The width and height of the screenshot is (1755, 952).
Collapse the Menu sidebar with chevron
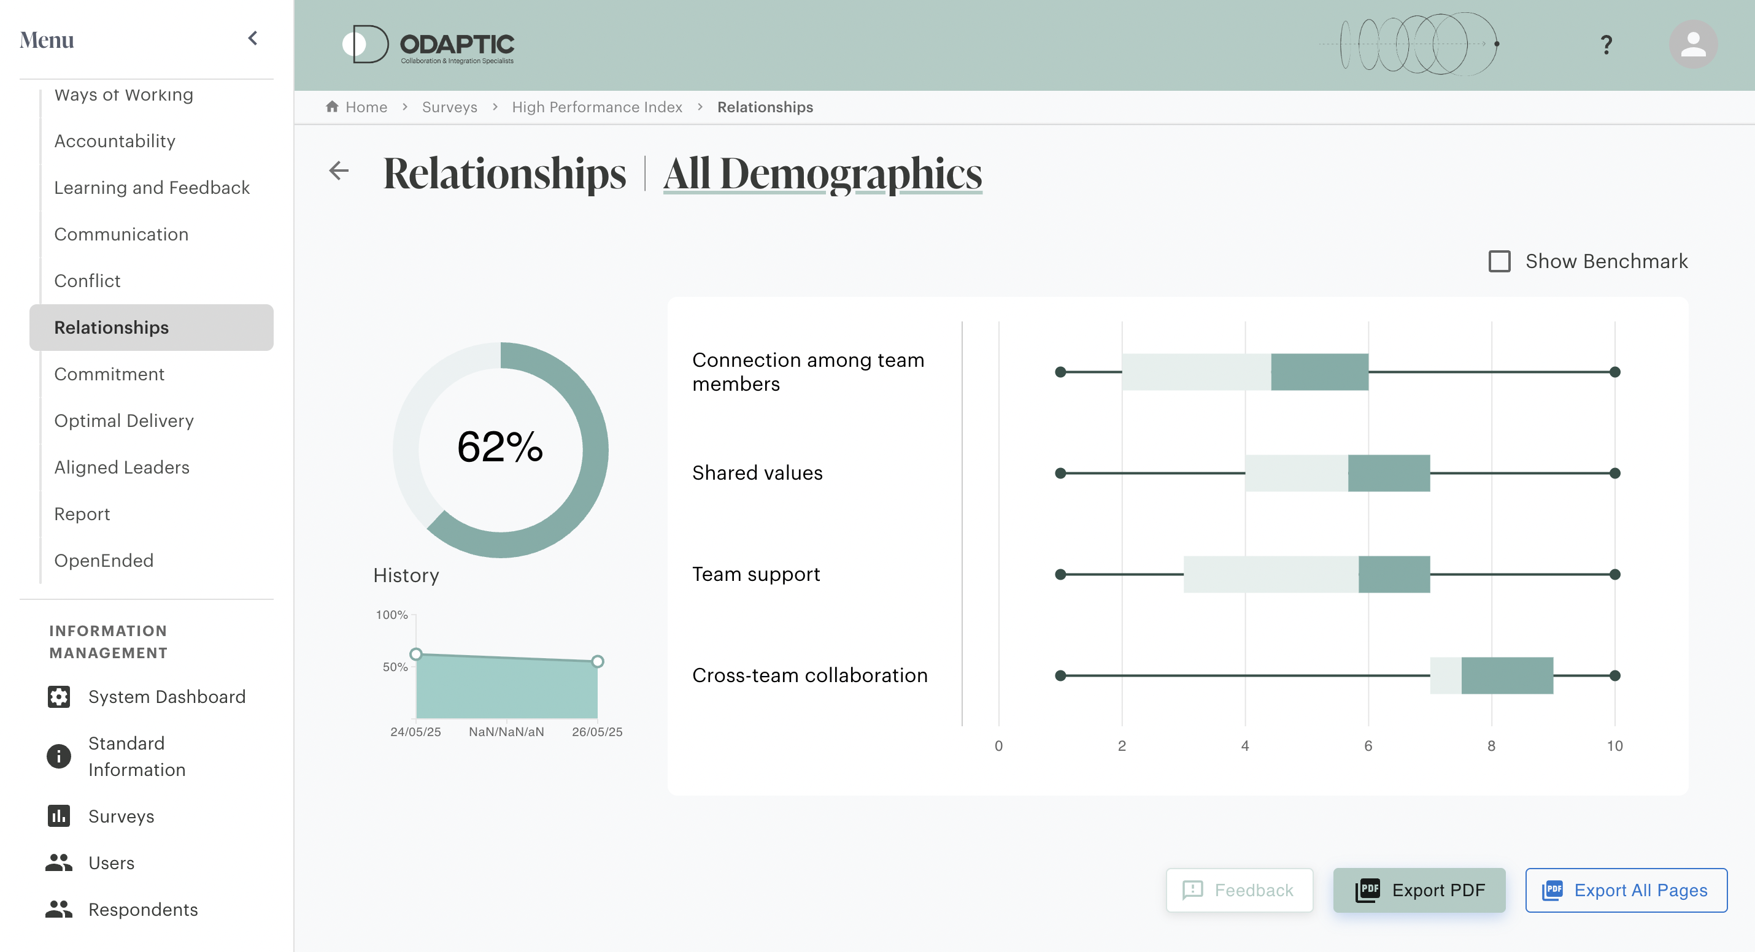[253, 39]
